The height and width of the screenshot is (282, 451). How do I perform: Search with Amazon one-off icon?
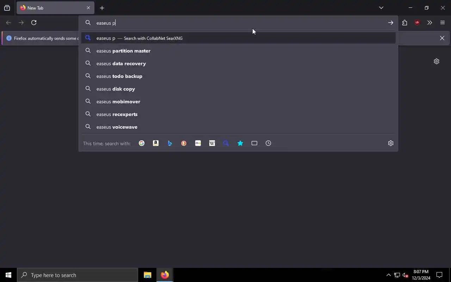156,143
